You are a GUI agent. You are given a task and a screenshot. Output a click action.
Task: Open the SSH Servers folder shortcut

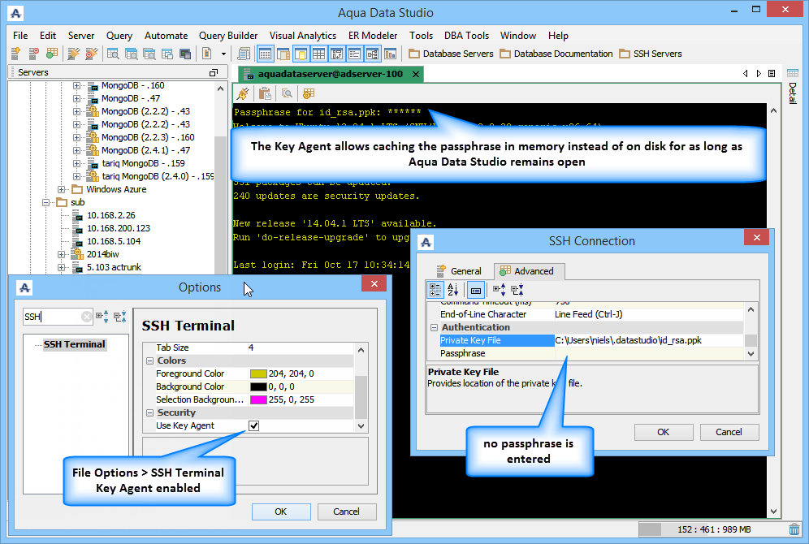(651, 54)
